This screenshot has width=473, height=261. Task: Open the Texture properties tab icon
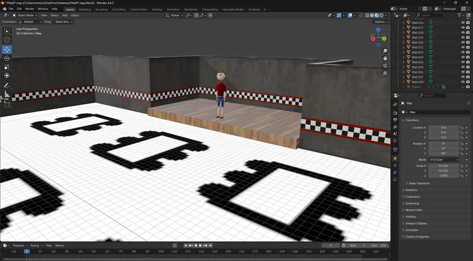pos(395,179)
